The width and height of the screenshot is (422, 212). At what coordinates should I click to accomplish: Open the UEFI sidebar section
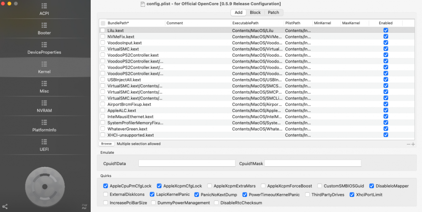(44, 145)
